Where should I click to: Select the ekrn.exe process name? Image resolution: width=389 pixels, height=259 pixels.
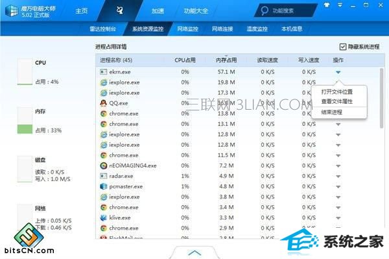pyautogui.click(x=120, y=72)
